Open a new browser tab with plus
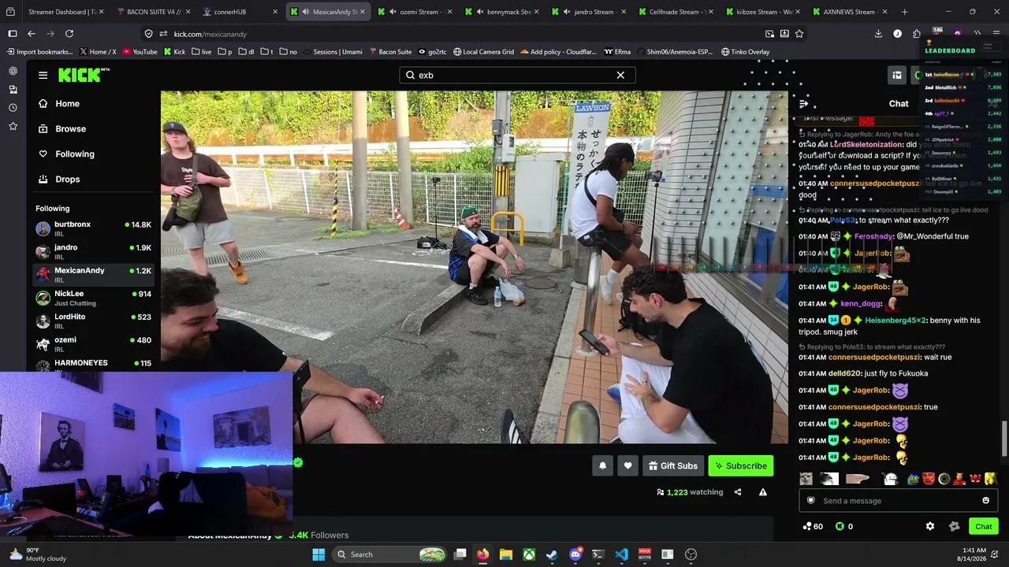This screenshot has width=1009, height=567. (904, 12)
